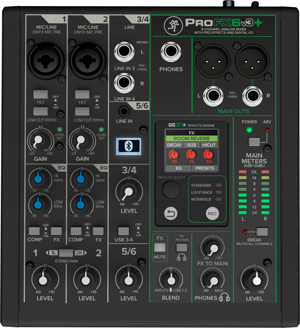Toggle the 48V phantom power switch

[254, 142]
